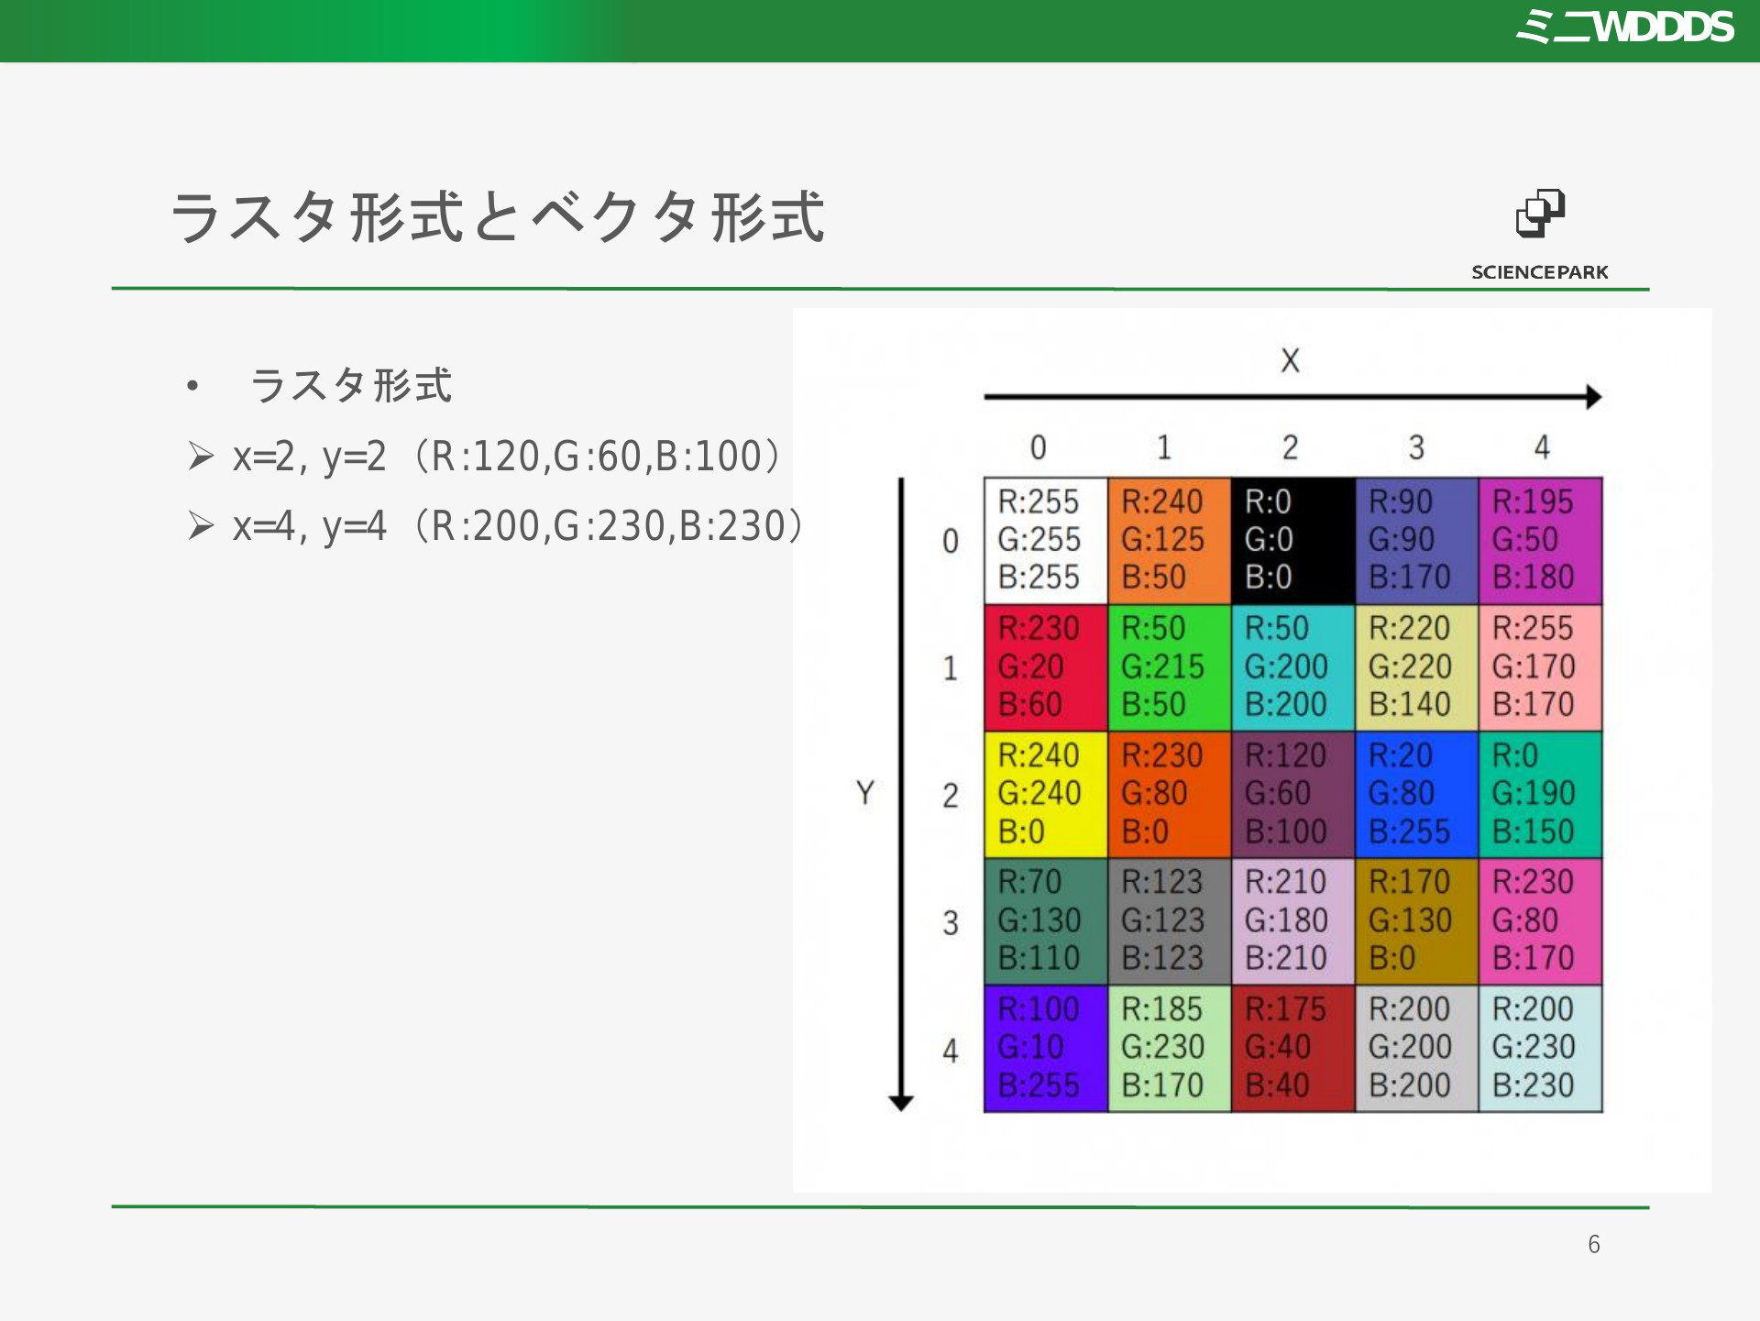Click row label 4 beside the violet cell
The height and width of the screenshot is (1321, 1760).
click(951, 1050)
